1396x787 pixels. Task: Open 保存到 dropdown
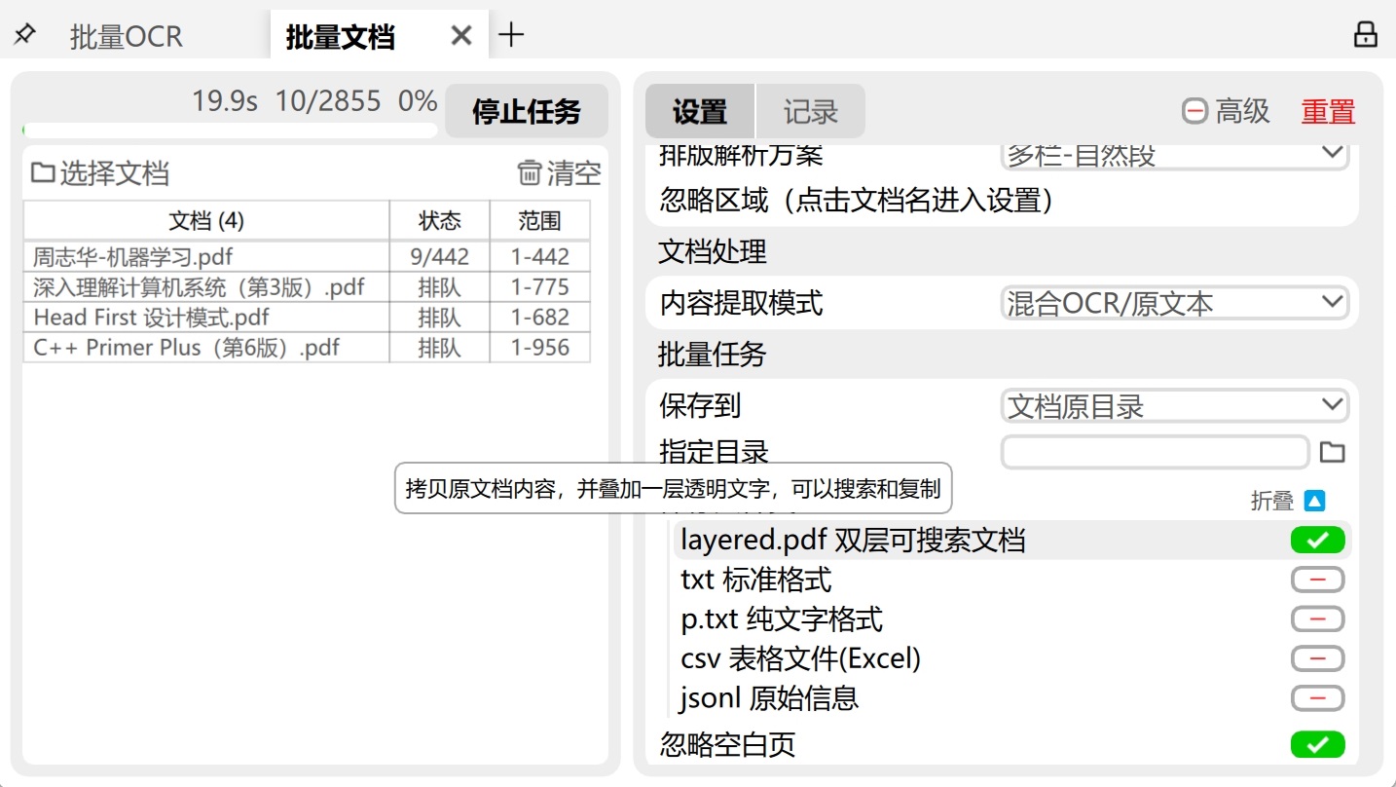[x=1174, y=406]
